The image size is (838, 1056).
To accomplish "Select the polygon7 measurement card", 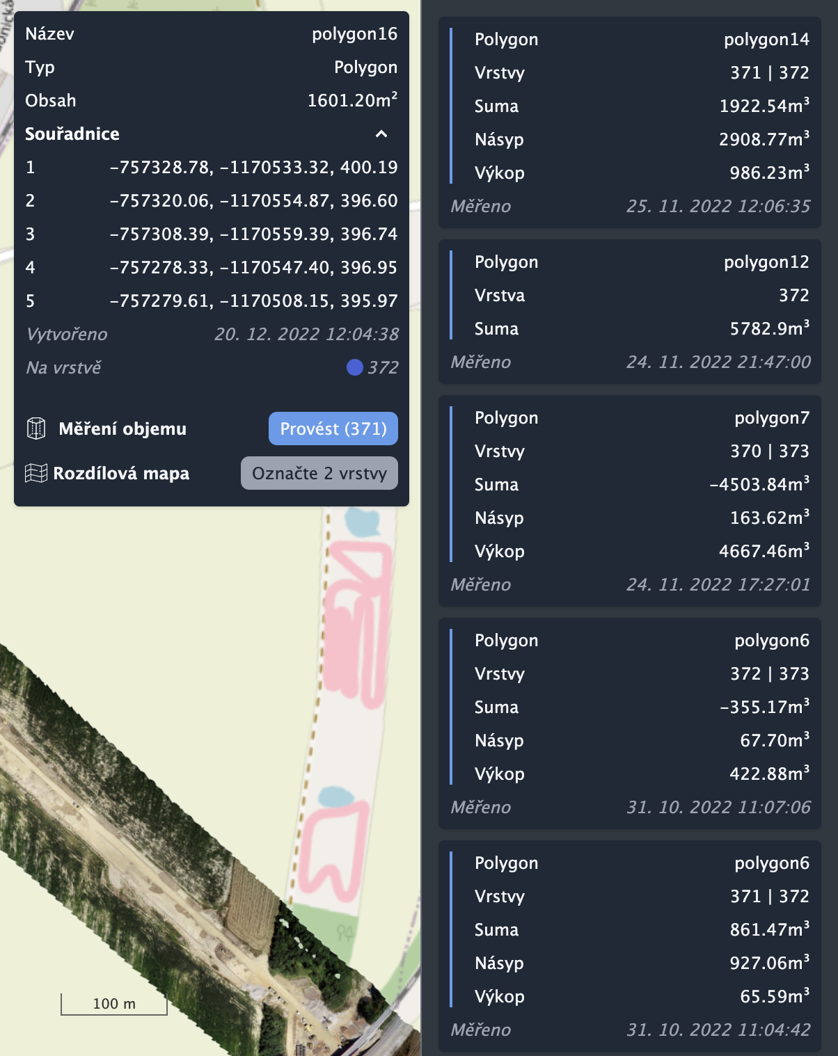I will click(629, 501).
